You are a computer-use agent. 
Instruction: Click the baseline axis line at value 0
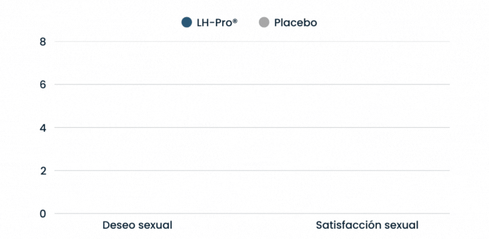tap(252, 214)
